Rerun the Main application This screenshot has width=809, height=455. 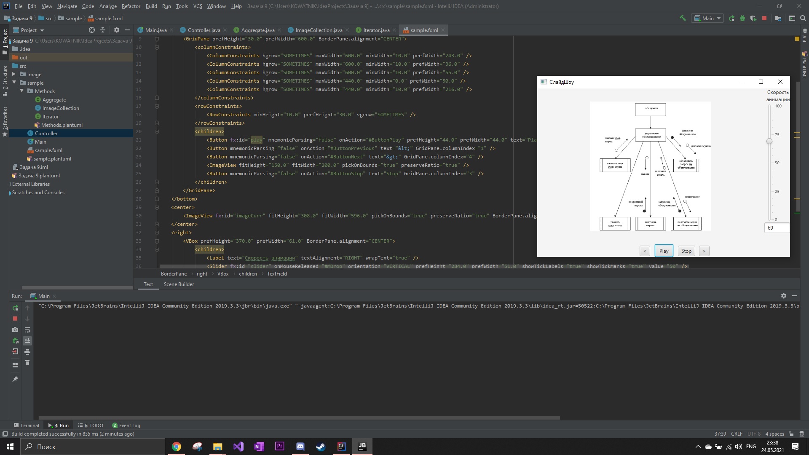[15, 308]
